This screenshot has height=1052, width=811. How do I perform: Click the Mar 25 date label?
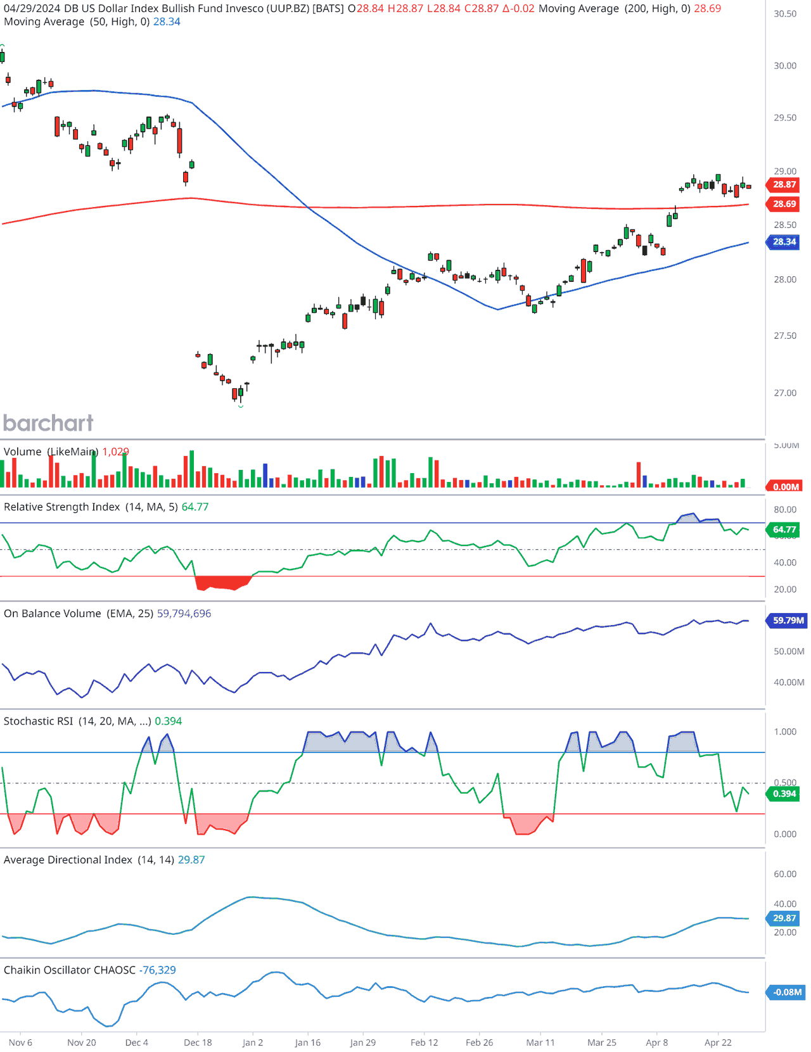(x=602, y=1042)
